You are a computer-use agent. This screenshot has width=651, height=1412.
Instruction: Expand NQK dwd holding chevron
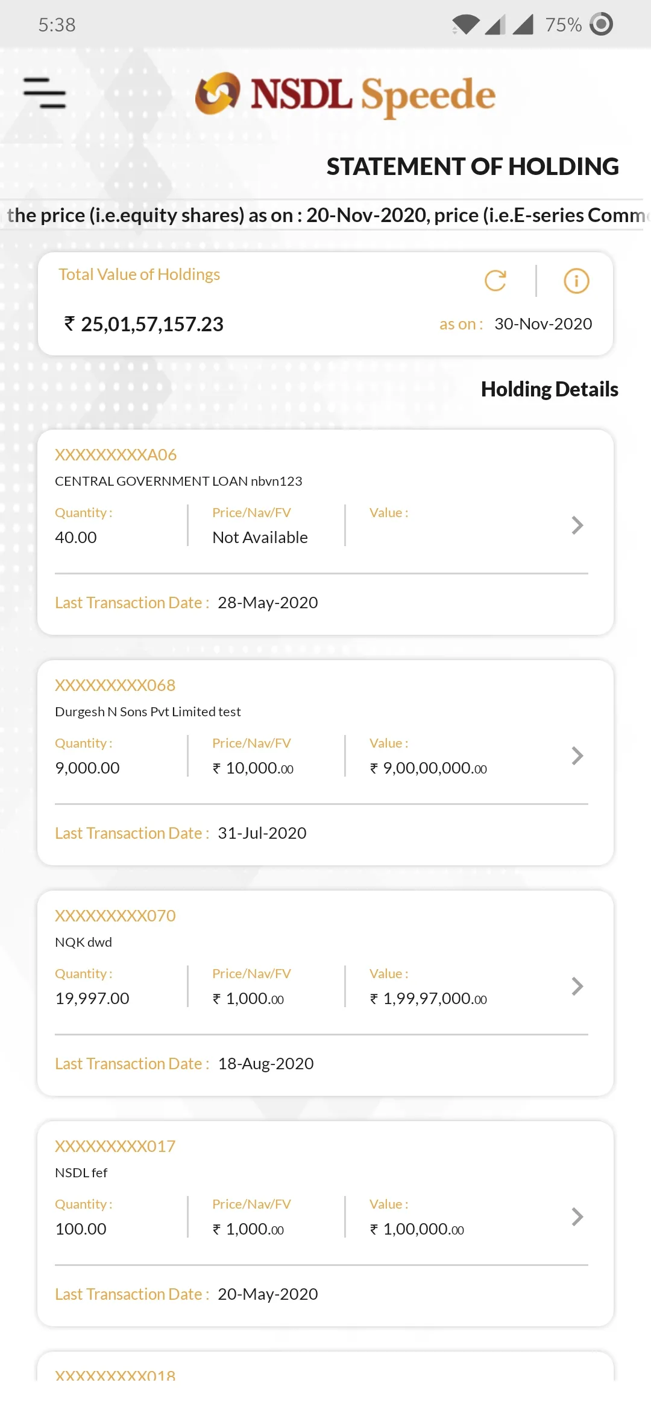coord(577,986)
